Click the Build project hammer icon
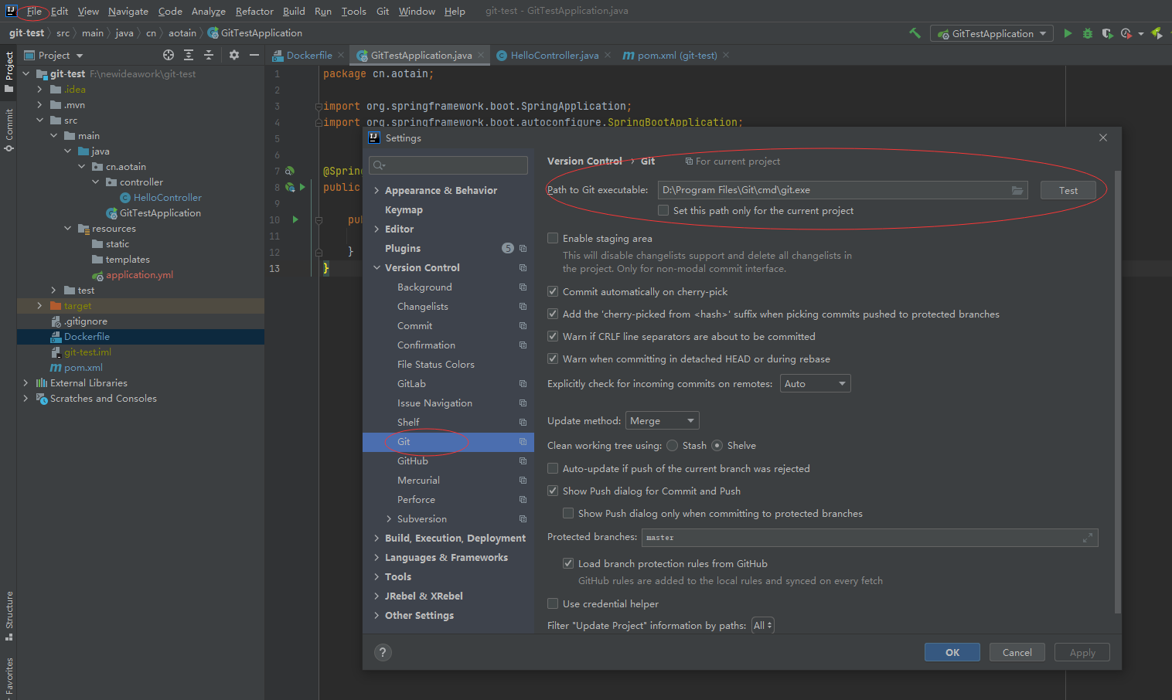 click(x=915, y=33)
